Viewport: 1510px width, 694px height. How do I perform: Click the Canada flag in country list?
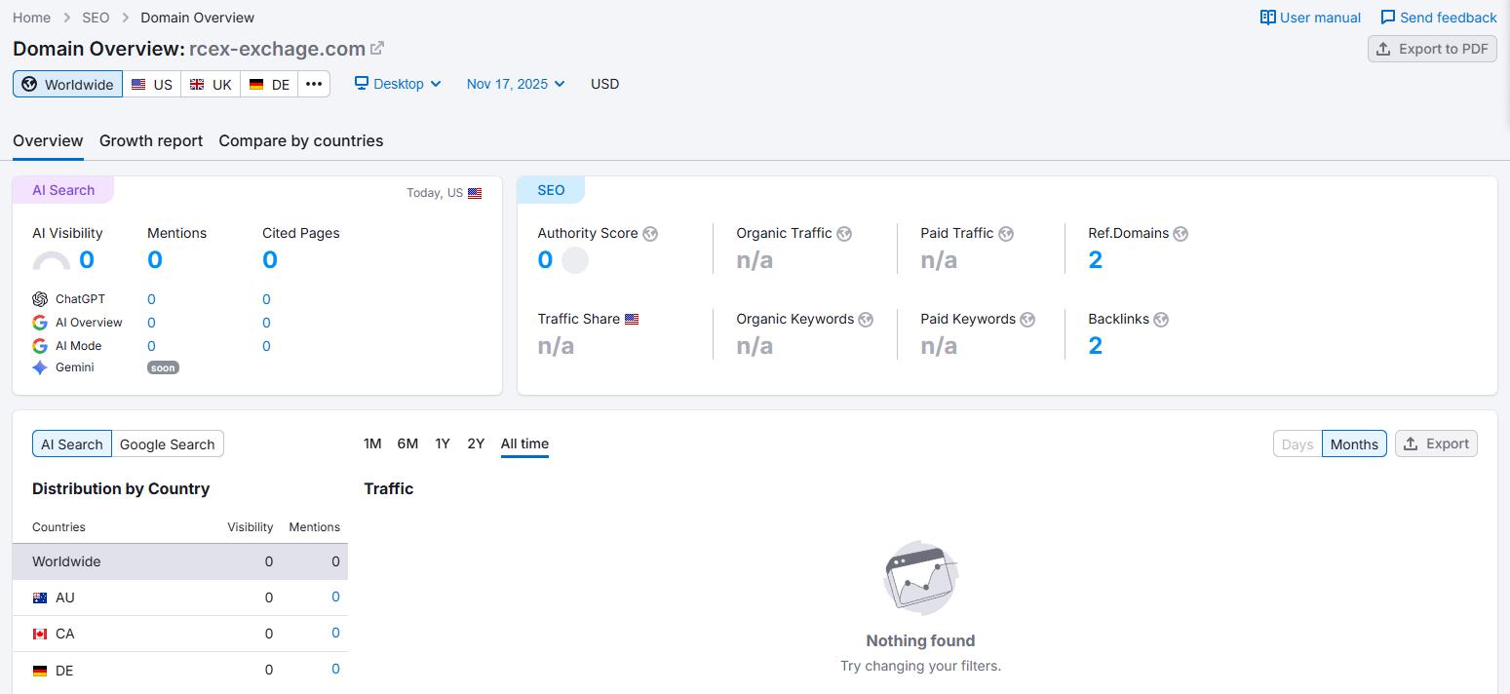pos(40,634)
